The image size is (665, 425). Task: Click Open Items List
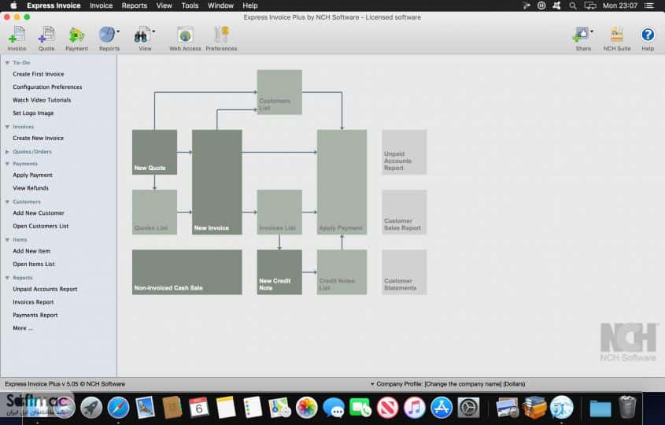34,264
